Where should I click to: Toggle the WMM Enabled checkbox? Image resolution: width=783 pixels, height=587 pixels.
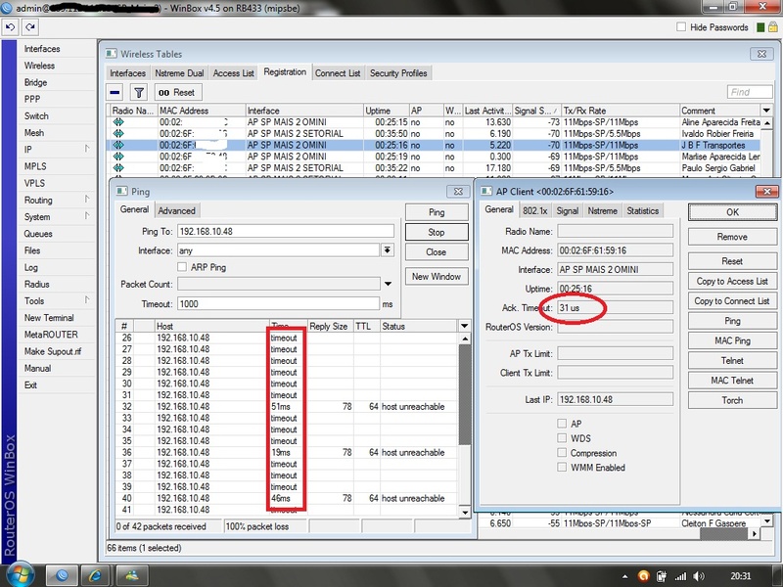pos(562,468)
